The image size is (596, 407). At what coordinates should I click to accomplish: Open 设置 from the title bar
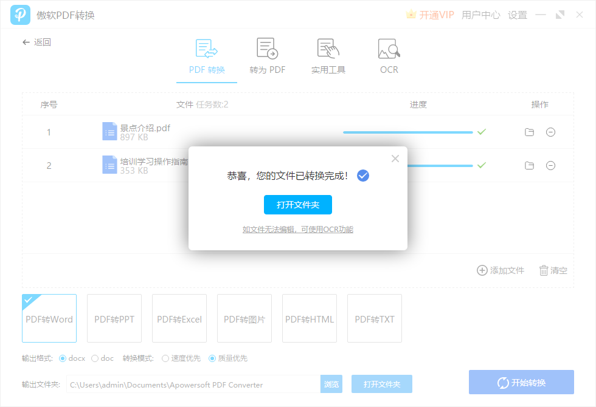coord(518,15)
